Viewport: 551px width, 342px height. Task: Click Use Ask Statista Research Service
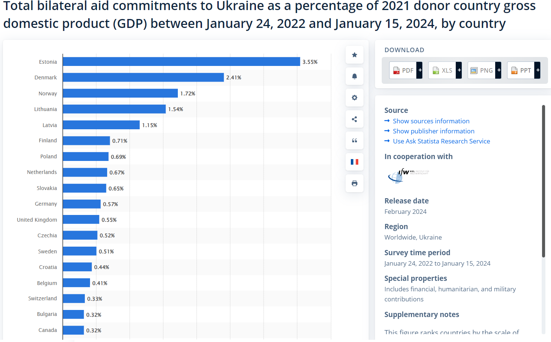(441, 141)
